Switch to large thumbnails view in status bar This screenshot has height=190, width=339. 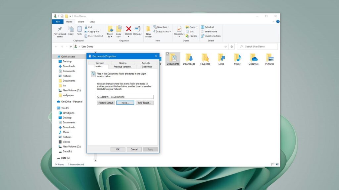(276, 164)
